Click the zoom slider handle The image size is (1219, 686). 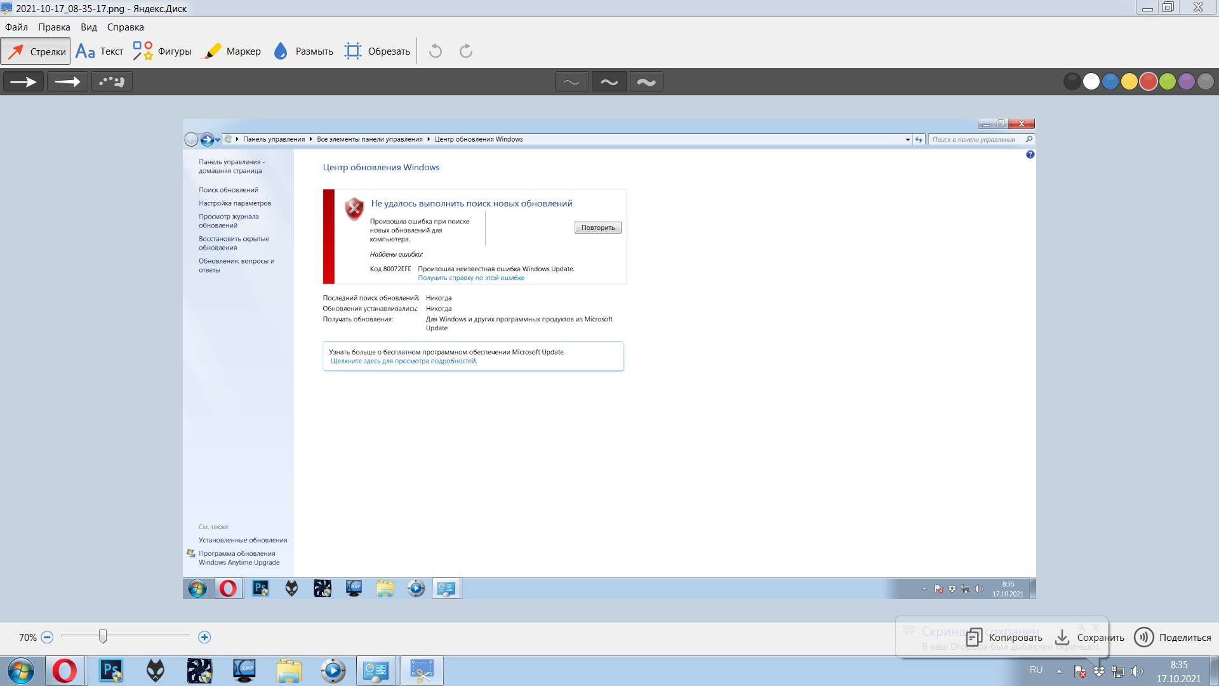[103, 636]
